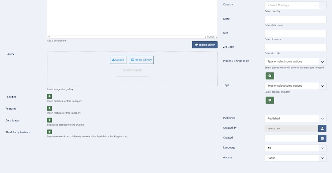Click the green plus icon for Facilities
The width and height of the screenshot is (332, 173).
tap(49, 96)
